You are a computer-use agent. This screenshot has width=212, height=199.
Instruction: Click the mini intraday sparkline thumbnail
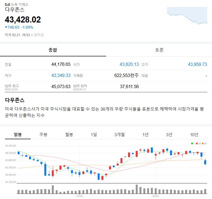coord(187,16)
